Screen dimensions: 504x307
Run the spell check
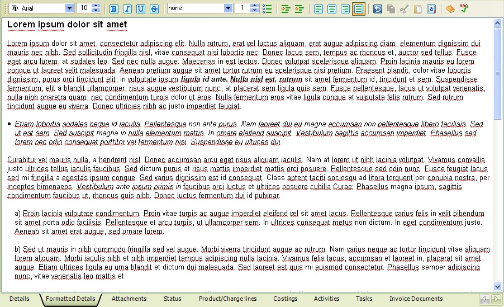464,8
